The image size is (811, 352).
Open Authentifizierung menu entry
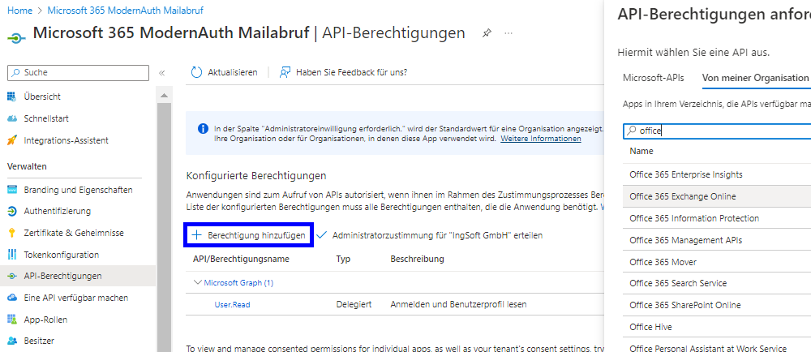pyautogui.click(x=58, y=211)
